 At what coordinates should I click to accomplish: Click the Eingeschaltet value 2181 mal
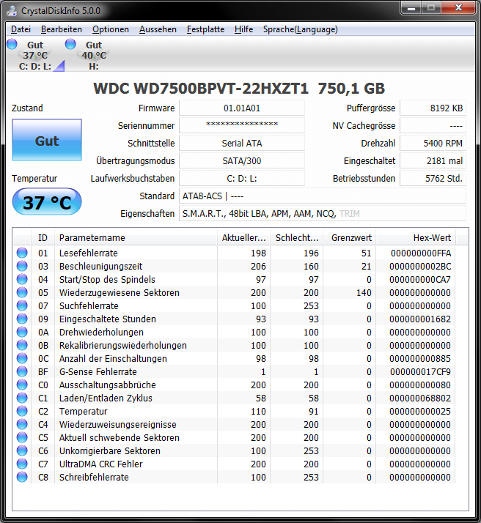pos(433,160)
